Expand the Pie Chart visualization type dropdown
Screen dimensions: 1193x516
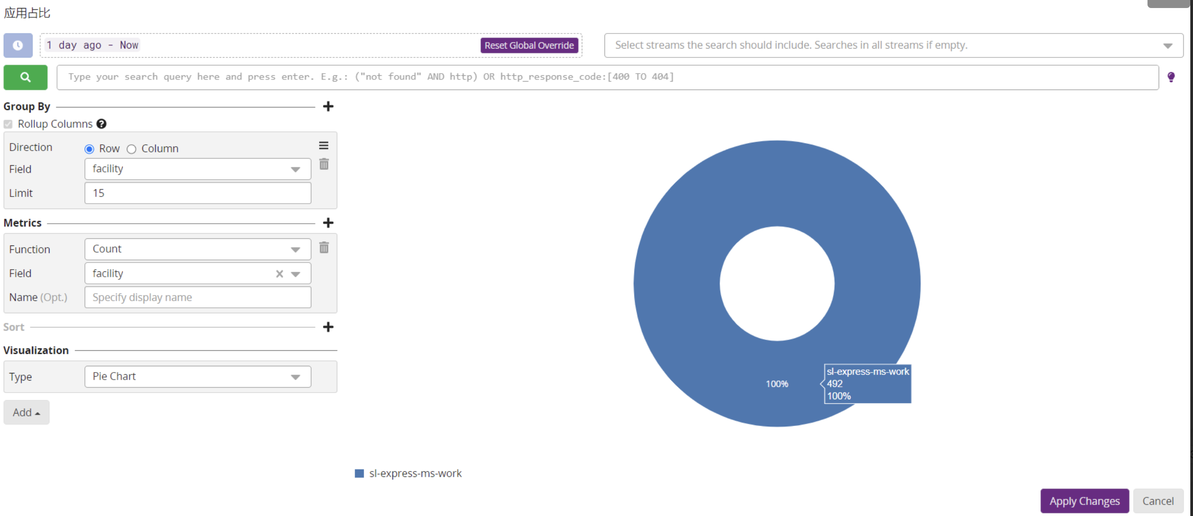[197, 377]
